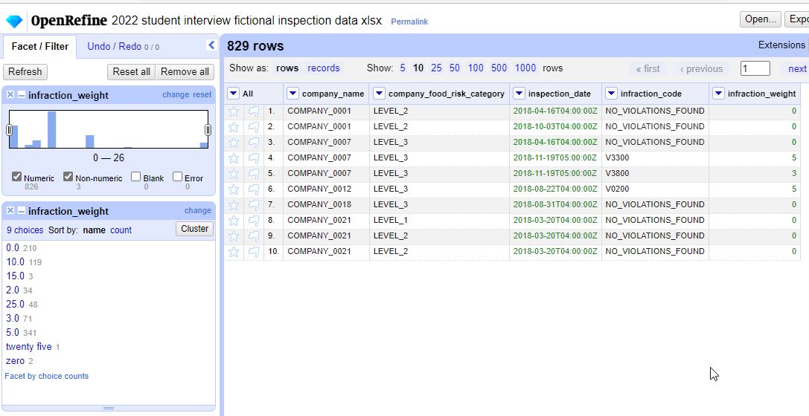This screenshot has height=416, width=809.
Task: Click the Refresh button
Action: coord(25,71)
